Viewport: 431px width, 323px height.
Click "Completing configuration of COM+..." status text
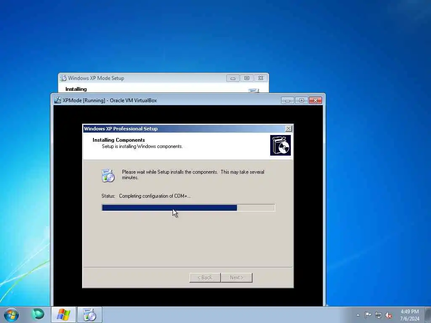point(155,196)
